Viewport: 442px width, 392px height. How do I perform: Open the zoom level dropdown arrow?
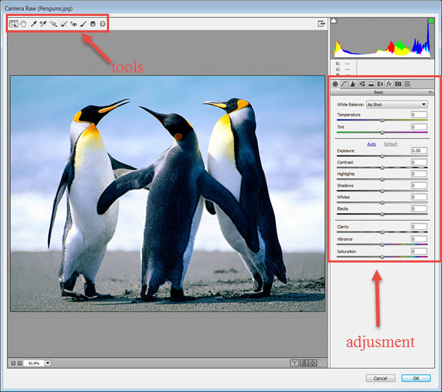point(48,363)
